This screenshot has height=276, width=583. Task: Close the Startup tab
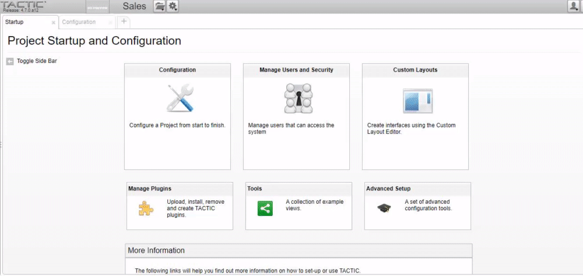pos(53,23)
